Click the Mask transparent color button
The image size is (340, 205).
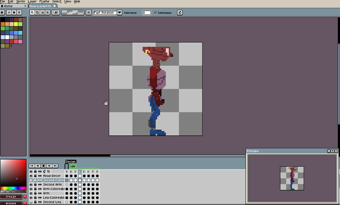tap(73, 12)
